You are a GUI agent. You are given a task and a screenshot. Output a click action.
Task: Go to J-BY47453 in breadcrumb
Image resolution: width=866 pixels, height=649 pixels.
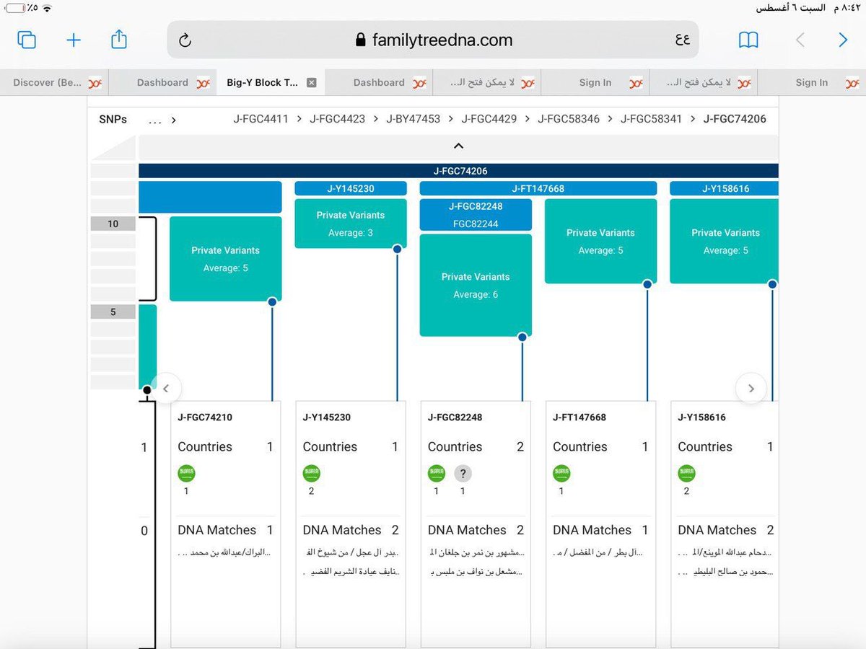tap(413, 119)
